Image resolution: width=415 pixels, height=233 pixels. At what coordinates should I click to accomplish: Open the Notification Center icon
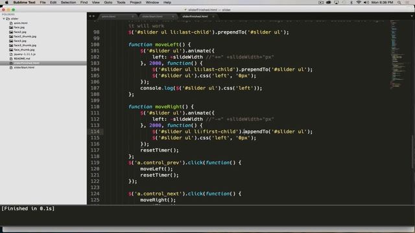click(x=407, y=3)
